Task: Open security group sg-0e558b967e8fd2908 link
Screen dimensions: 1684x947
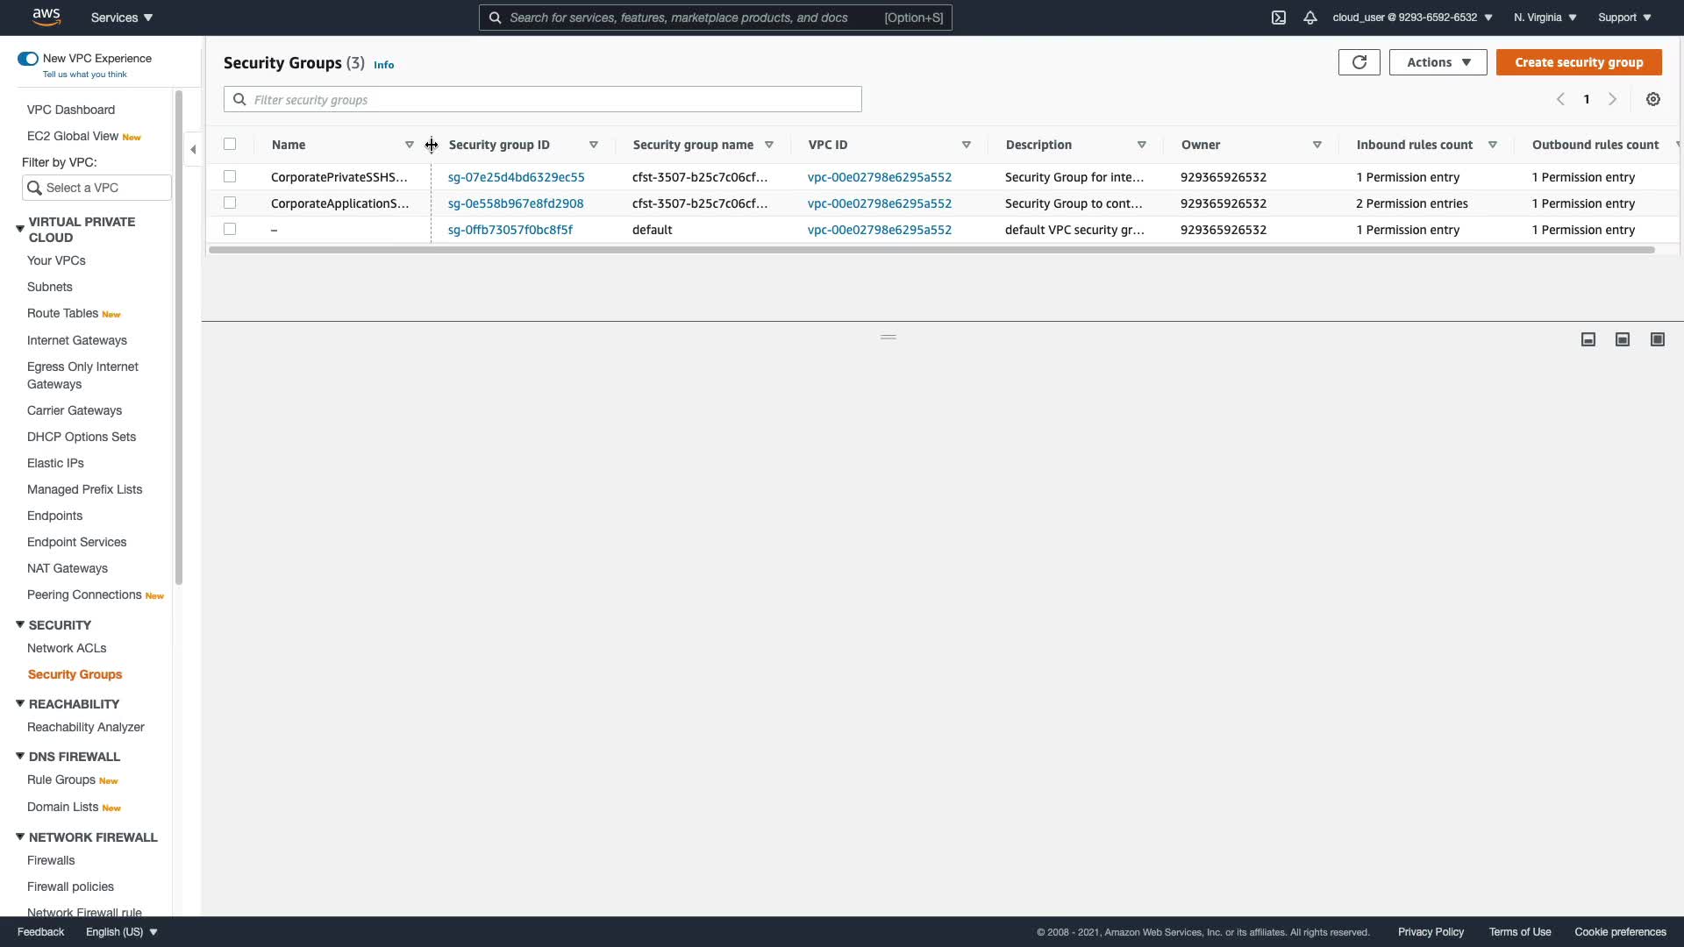Action: [516, 203]
